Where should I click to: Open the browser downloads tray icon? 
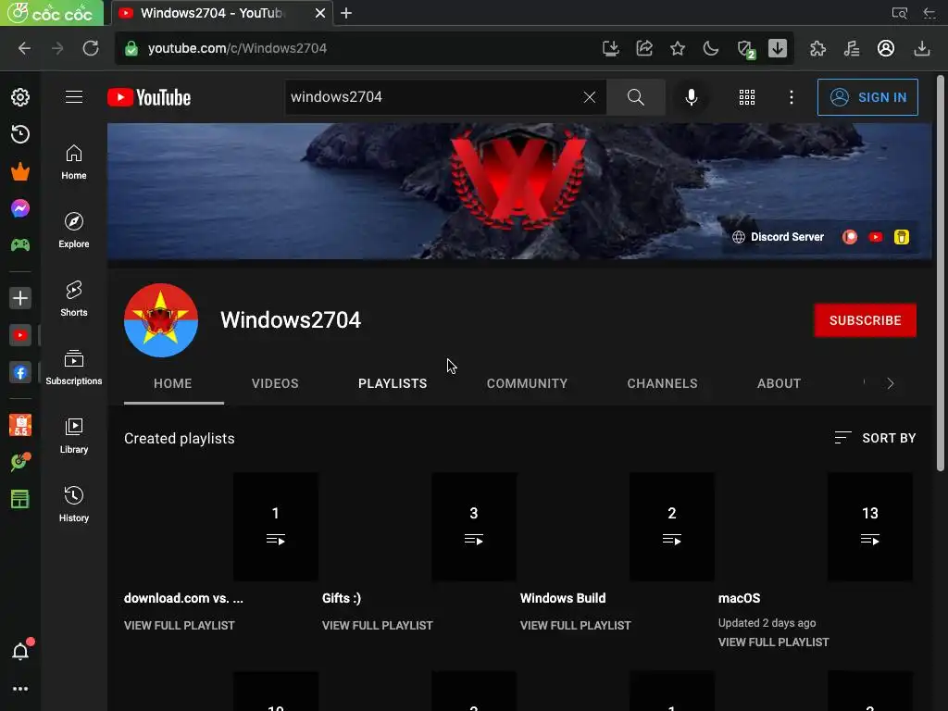pos(921,48)
